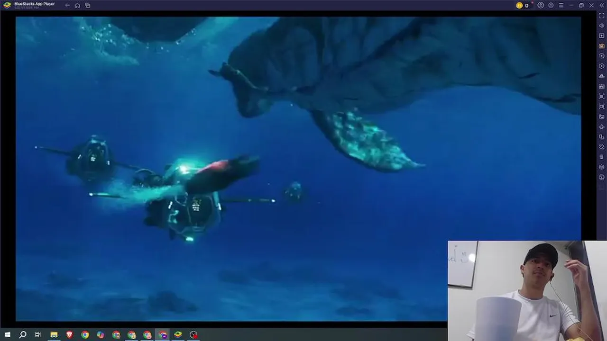Viewport: 607px width, 341px height.
Task: Click the hexagon stack icon in sidebar
Action: 602,167
